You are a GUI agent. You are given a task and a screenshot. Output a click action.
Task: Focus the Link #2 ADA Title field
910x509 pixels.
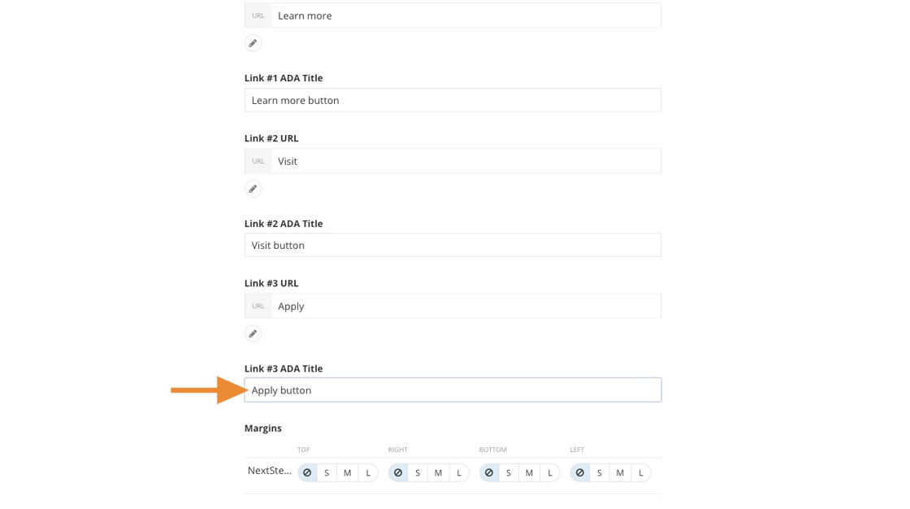pyautogui.click(x=453, y=245)
